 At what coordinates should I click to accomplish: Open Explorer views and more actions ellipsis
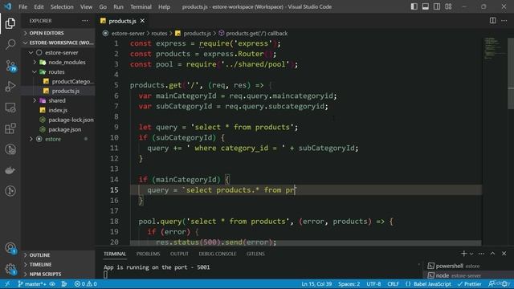pos(85,21)
